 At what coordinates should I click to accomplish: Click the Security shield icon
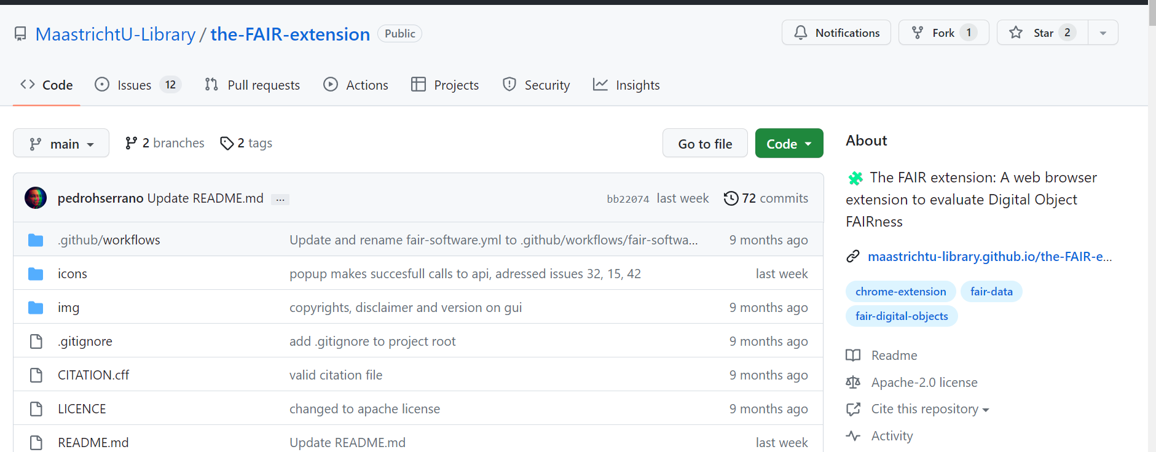[509, 85]
